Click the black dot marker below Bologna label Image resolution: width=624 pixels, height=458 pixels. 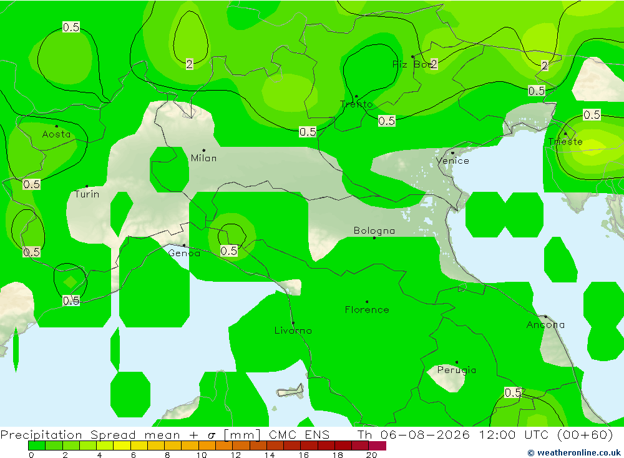(x=374, y=238)
